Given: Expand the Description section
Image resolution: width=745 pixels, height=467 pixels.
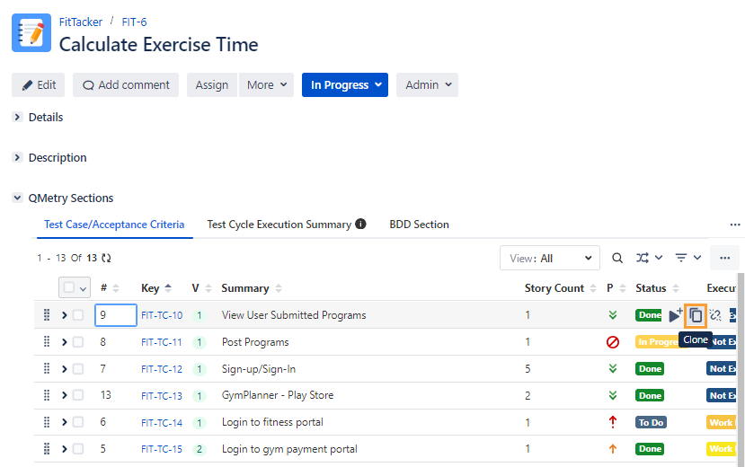Looking at the screenshot, I should point(17,157).
